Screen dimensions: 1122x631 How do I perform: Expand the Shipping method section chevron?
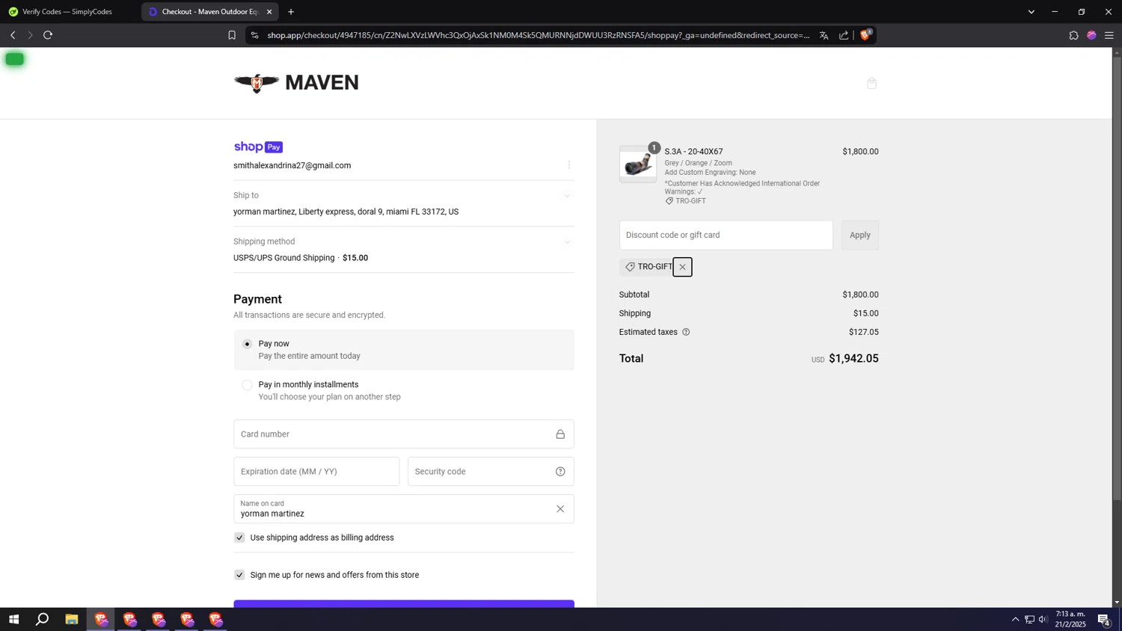567,242
